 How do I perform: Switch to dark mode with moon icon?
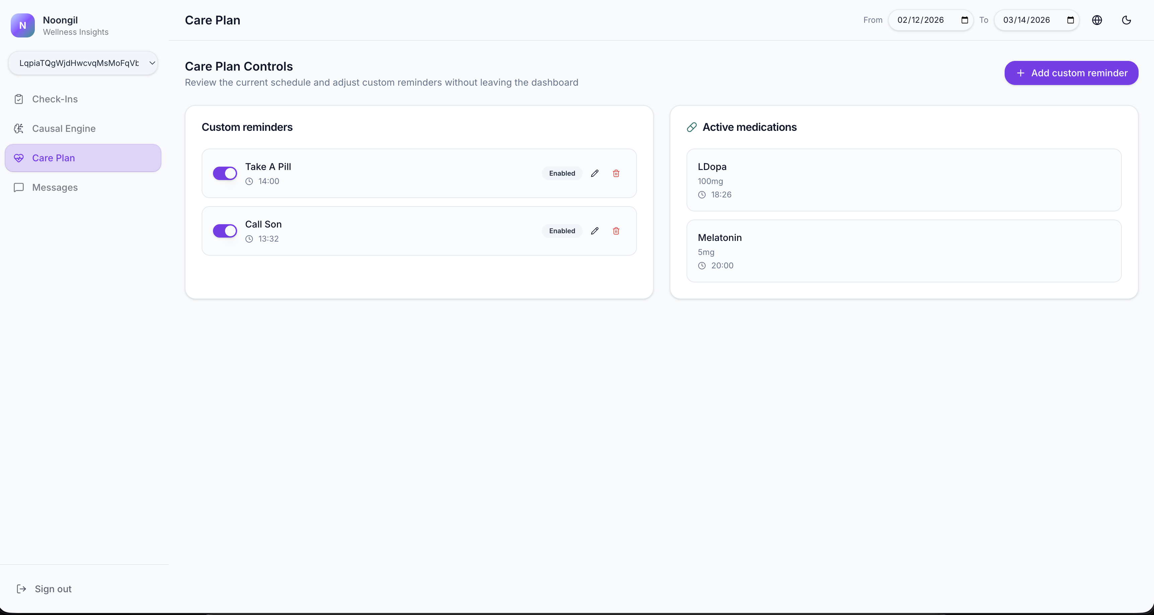tap(1126, 20)
